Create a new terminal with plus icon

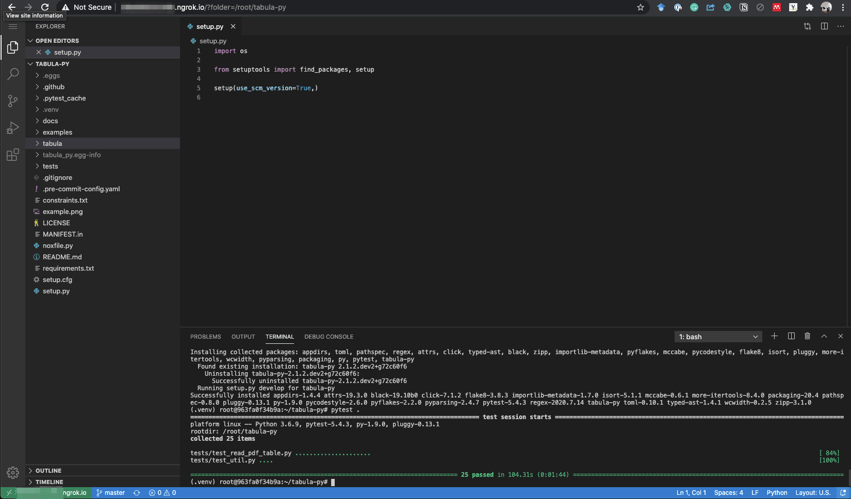click(774, 336)
